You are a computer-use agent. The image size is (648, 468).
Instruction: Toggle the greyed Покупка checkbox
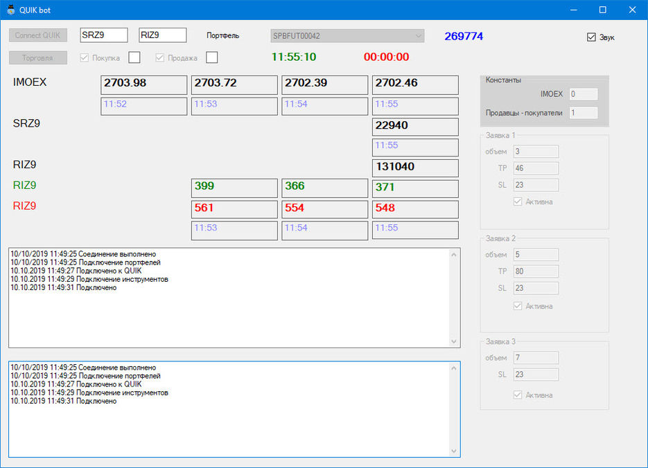point(85,57)
